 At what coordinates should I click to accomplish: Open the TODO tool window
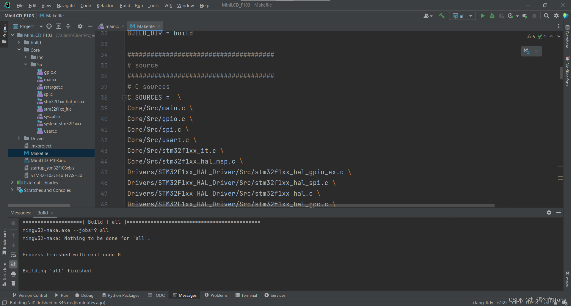click(x=157, y=295)
